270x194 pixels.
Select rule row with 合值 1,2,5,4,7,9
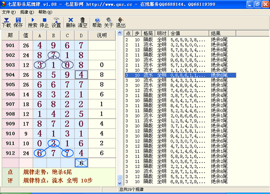tap(180, 121)
